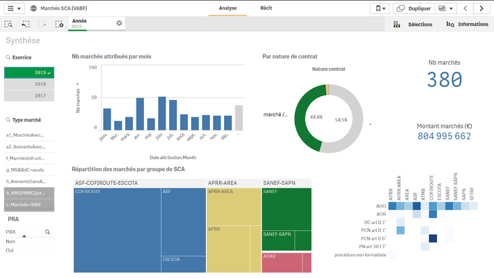
Task: Open the Sélections tool
Action: click(413, 24)
